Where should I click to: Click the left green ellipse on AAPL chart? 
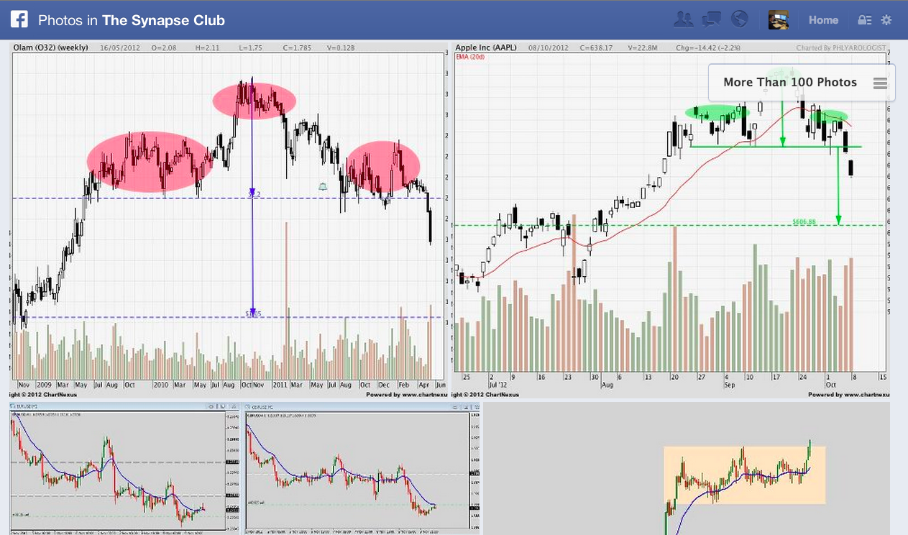coord(716,111)
